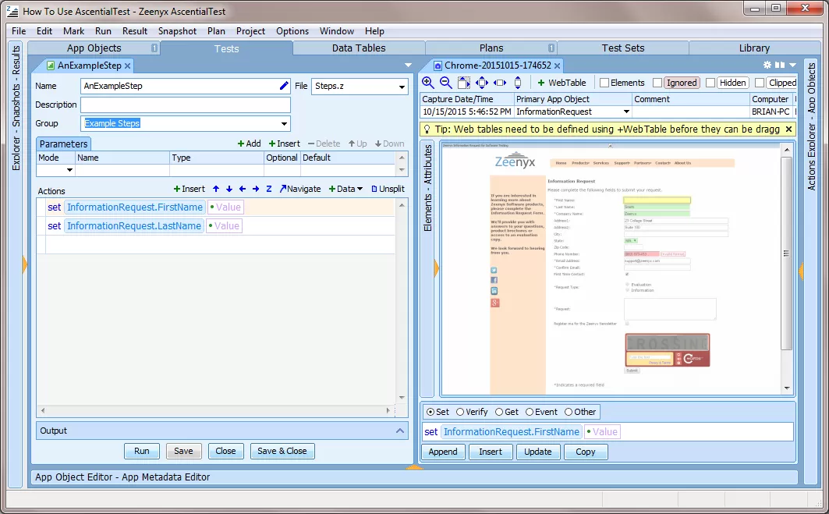Image resolution: width=829 pixels, height=514 pixels.
Task: Click Navigate in the Actions toolbar
Action: tap(299, 189)
